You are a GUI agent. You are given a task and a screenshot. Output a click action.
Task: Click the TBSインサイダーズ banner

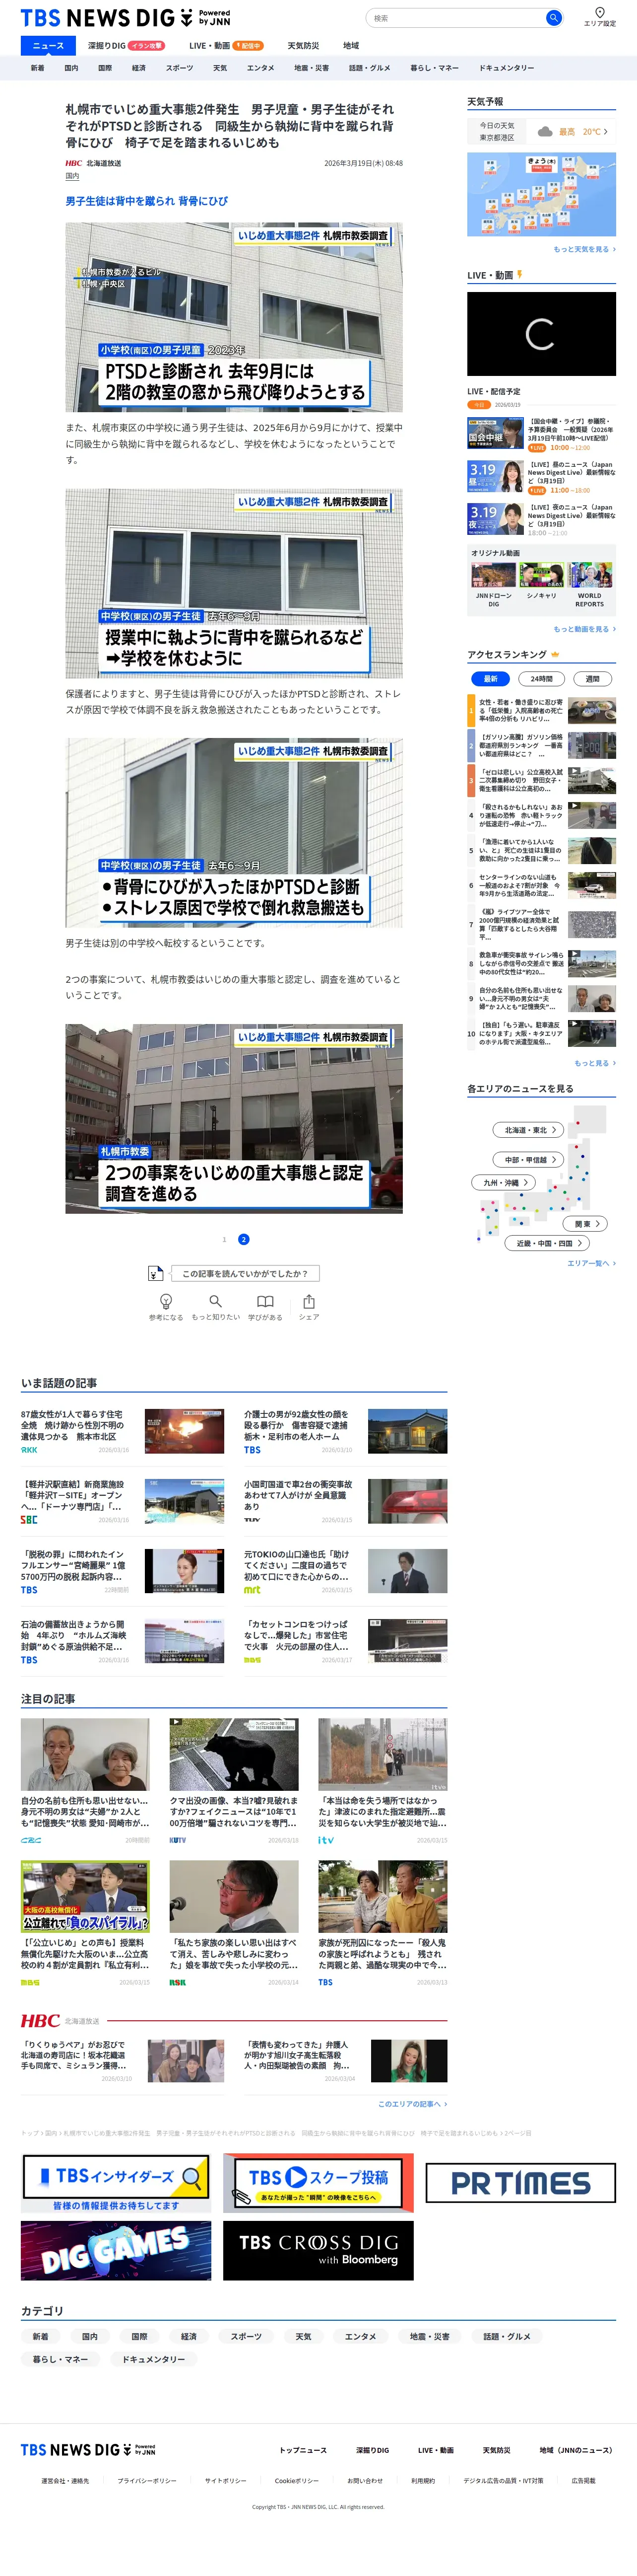117,2182
